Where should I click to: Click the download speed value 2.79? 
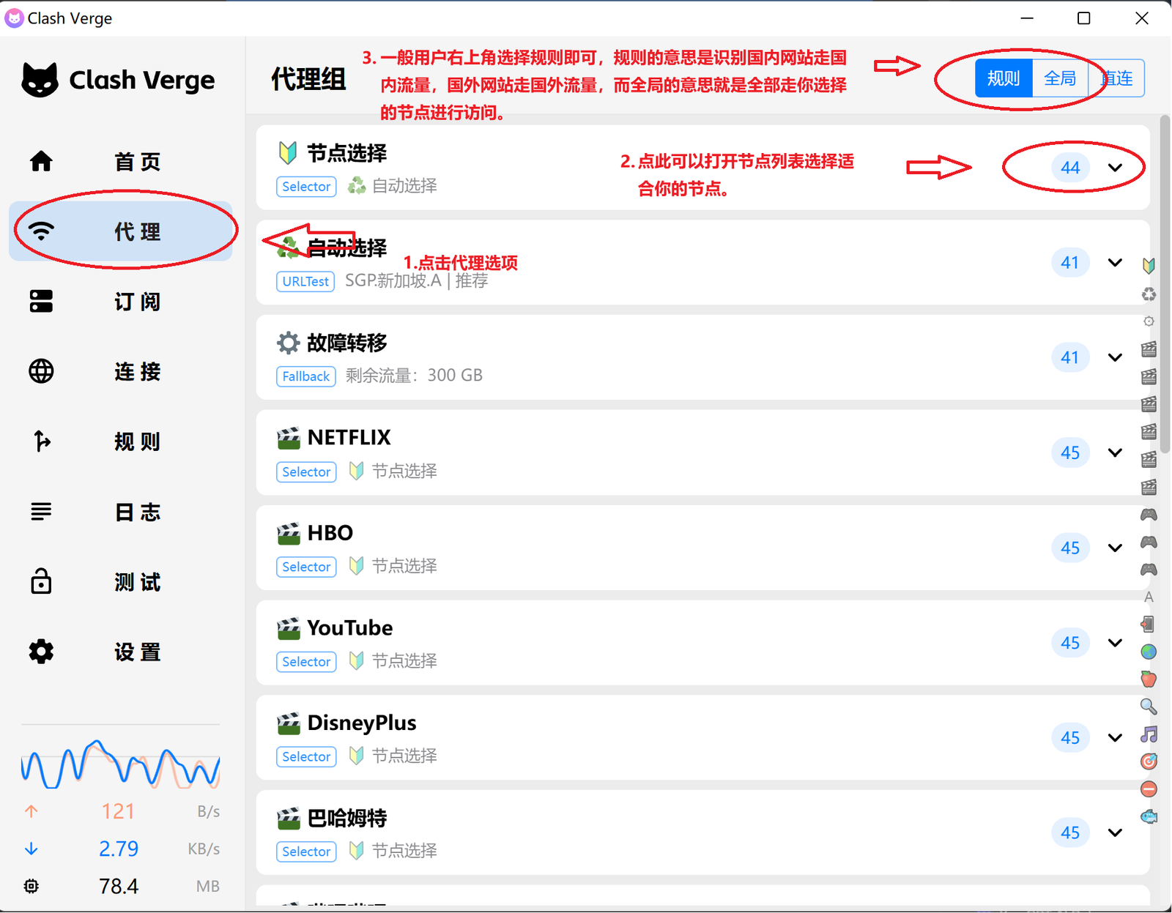click(x=119, y=849)
